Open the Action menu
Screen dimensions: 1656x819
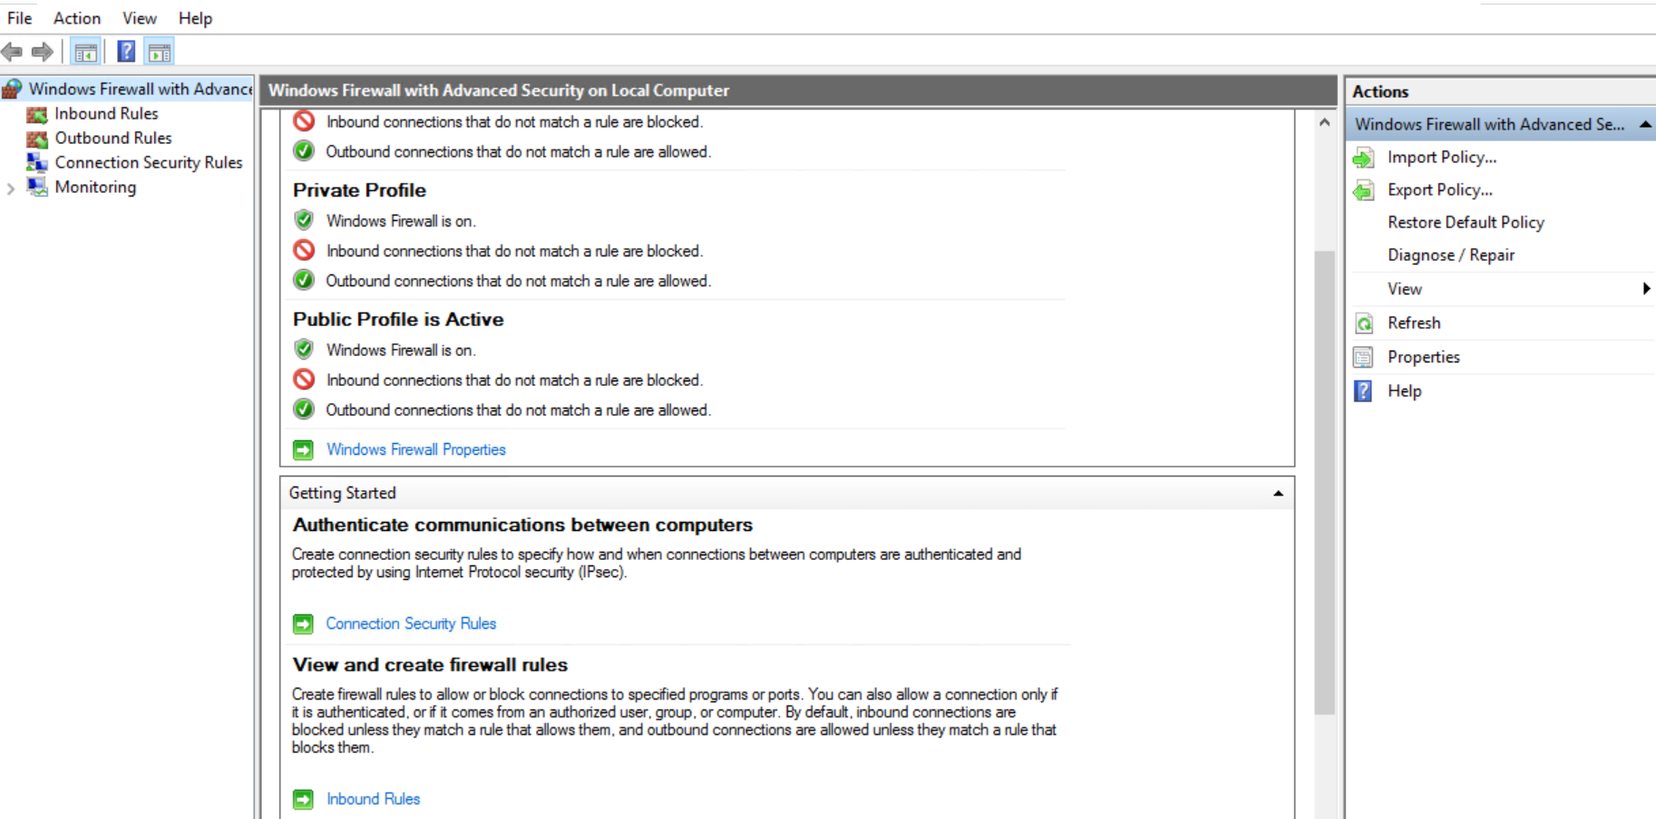coord(77,18)
